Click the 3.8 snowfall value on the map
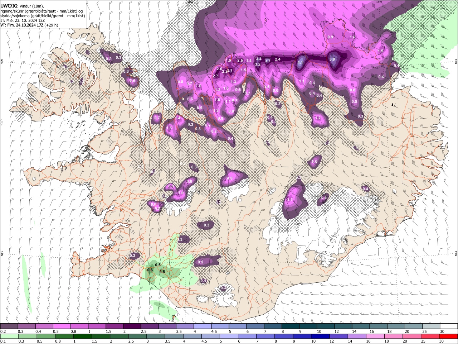The image size is (458, 344). click(332, 59)
